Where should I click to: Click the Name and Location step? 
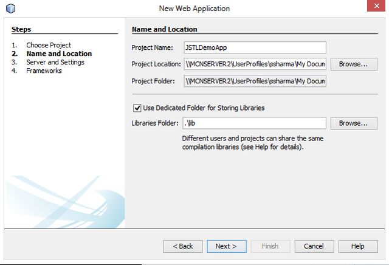coord(59,53)
